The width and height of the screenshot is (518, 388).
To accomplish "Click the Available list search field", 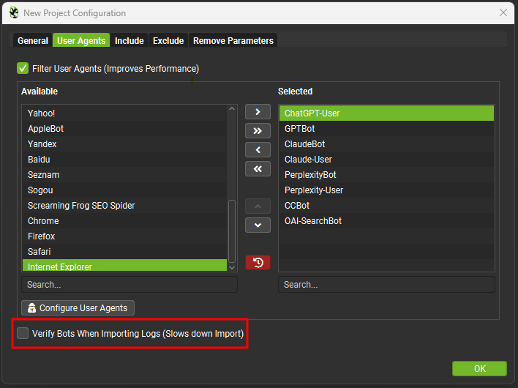I will click(x=129, y=285).
